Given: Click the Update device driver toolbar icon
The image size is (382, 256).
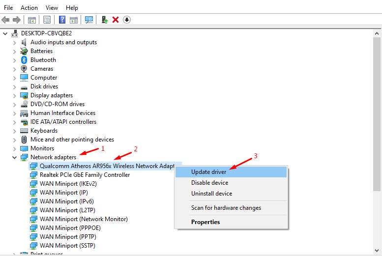Looking at the screenshot, I should pos(104,20).
